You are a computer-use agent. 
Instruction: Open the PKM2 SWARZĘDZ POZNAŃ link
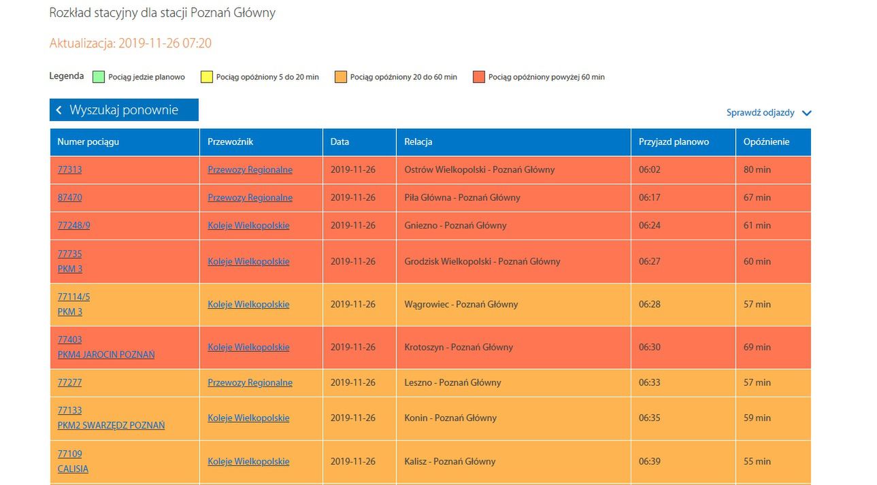click(x=111, y=425)
